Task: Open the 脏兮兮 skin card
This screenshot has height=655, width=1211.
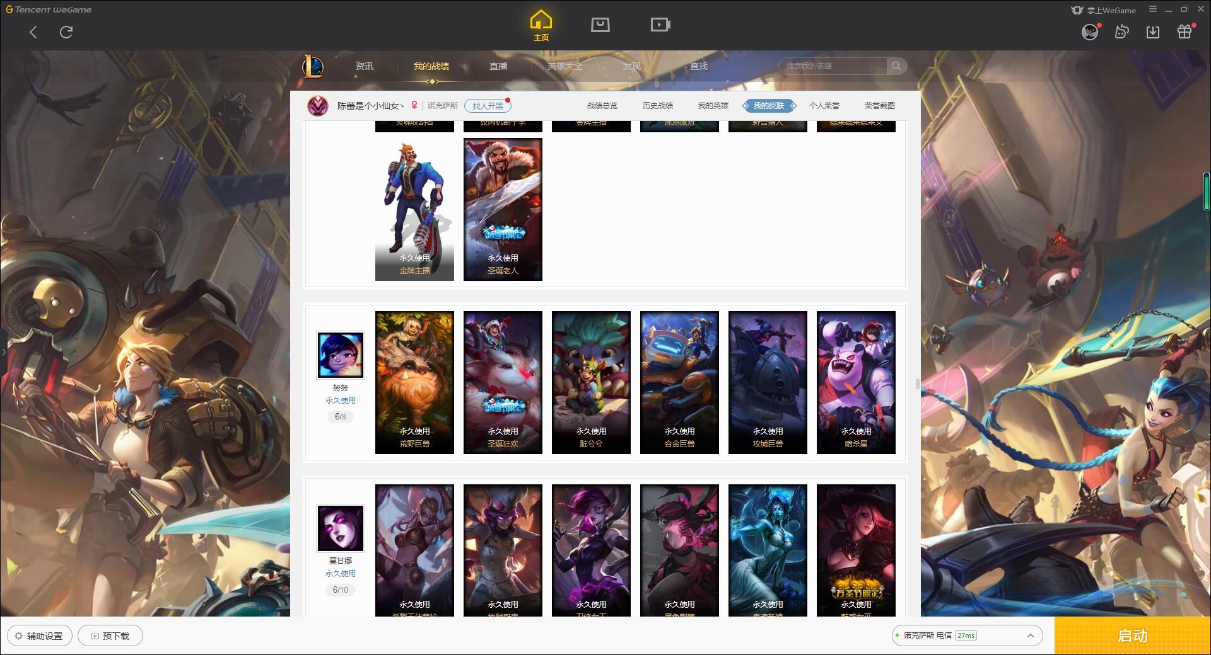Action: pos(591,383)
